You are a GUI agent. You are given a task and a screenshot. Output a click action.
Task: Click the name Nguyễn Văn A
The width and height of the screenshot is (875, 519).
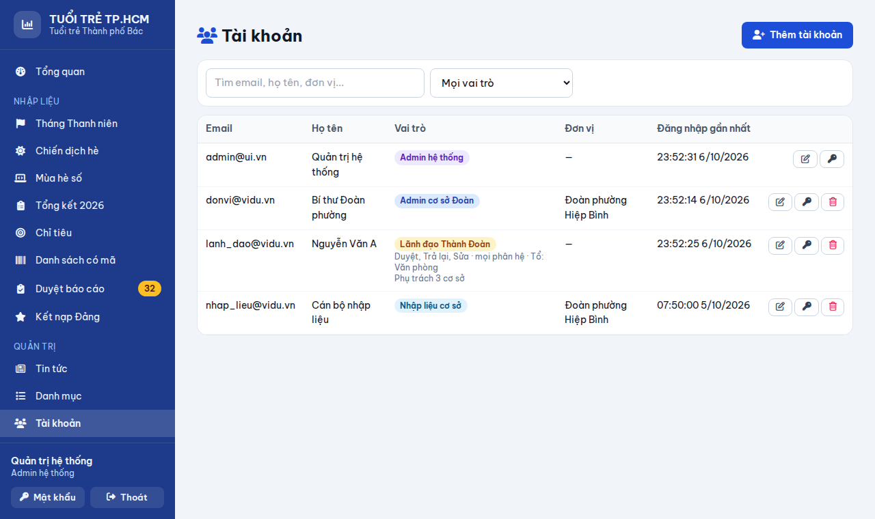click(x=344, y=244)
